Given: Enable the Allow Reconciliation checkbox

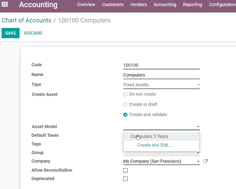Looking at the screenshot, I should (125, 170).
